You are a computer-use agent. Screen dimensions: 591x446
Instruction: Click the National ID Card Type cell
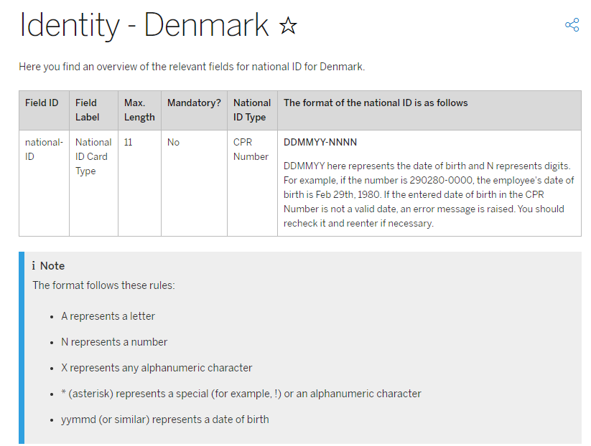click(x=93, y=156)
